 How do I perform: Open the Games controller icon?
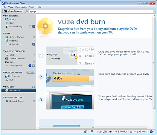7,62
